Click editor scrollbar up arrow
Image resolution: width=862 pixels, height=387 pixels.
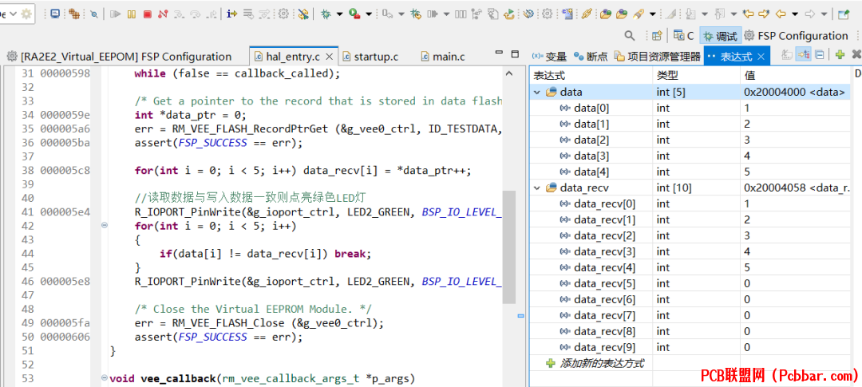coord(509,73)
